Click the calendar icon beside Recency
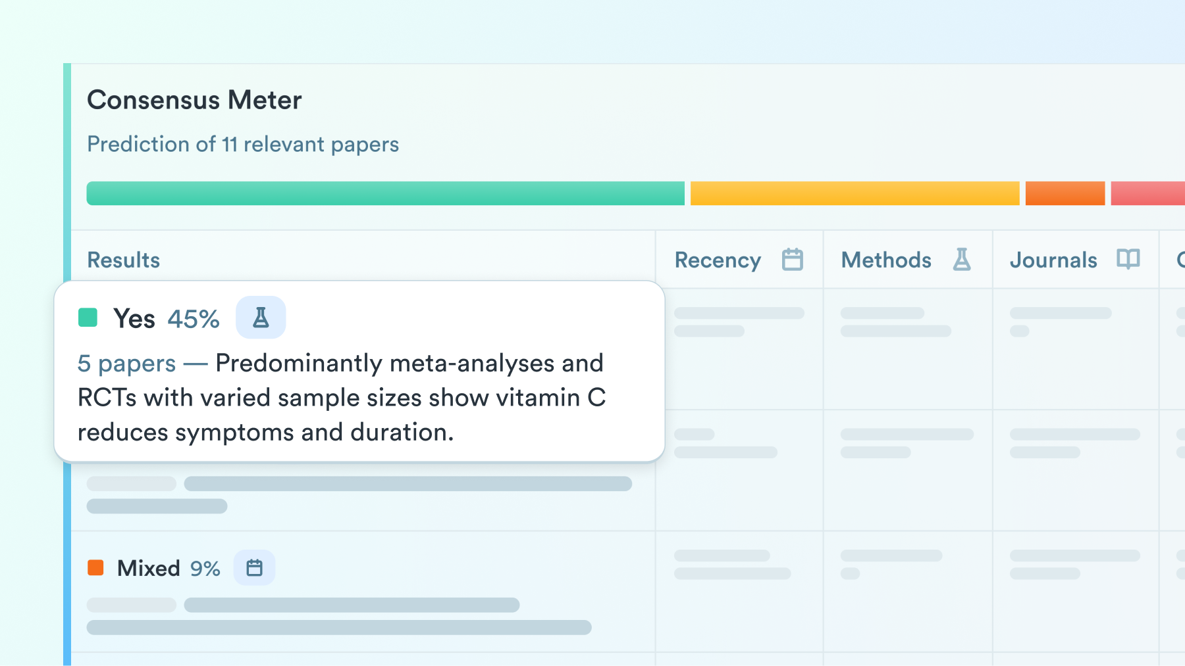 (792, 260)
